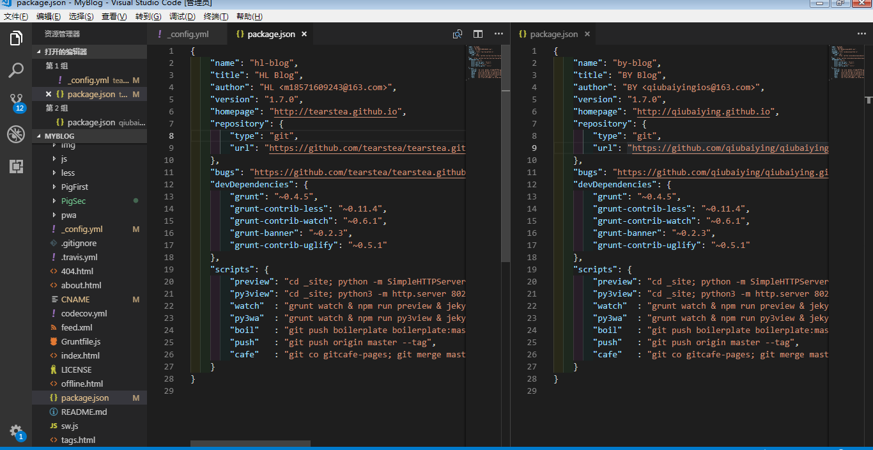
Task: Click the tearstea GitHub repository url link
Action: pos(367,148)
